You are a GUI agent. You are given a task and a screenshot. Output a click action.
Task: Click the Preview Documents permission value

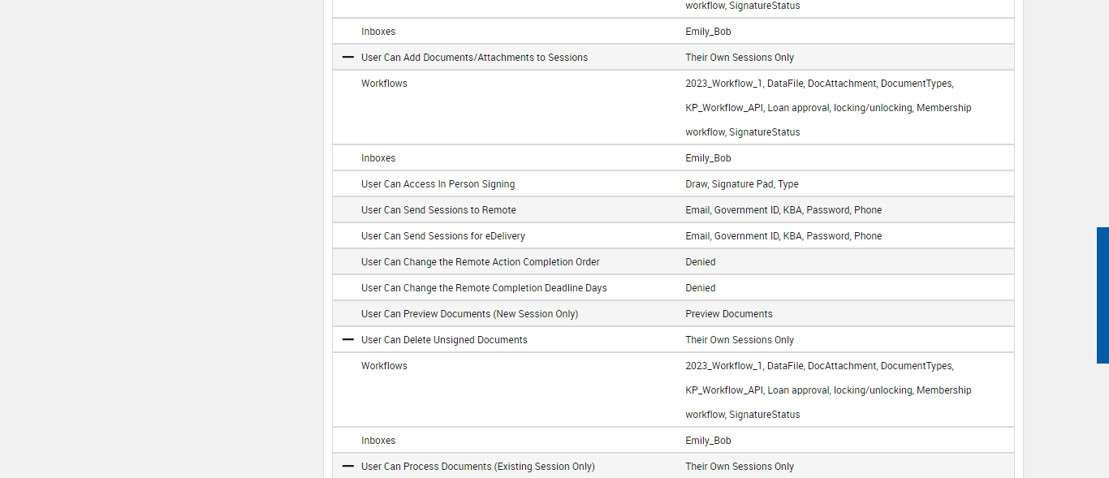click(x=728, y=314)
